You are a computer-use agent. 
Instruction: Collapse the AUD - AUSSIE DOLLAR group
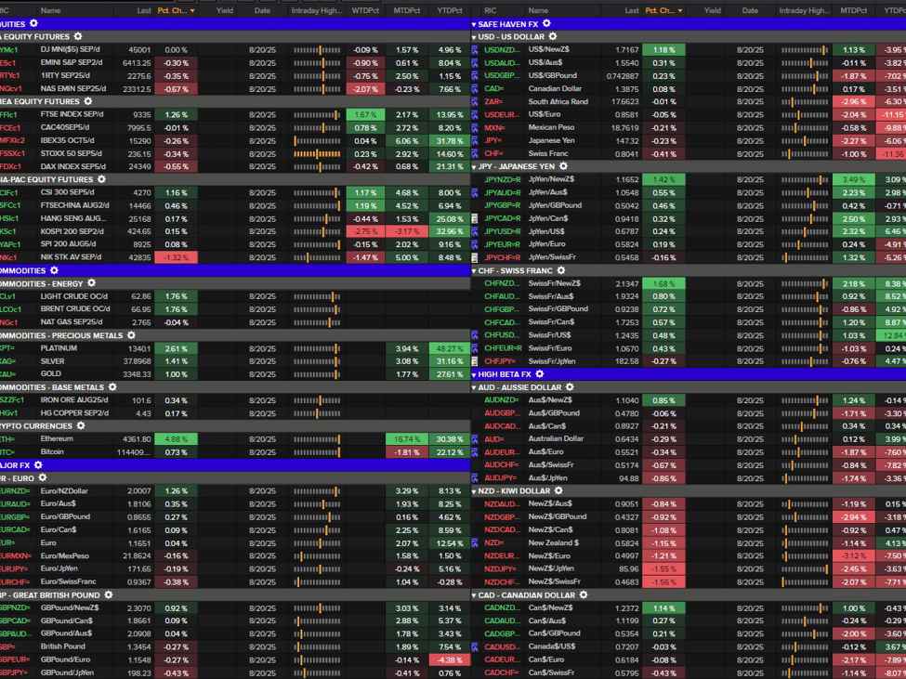click(474, 387)
